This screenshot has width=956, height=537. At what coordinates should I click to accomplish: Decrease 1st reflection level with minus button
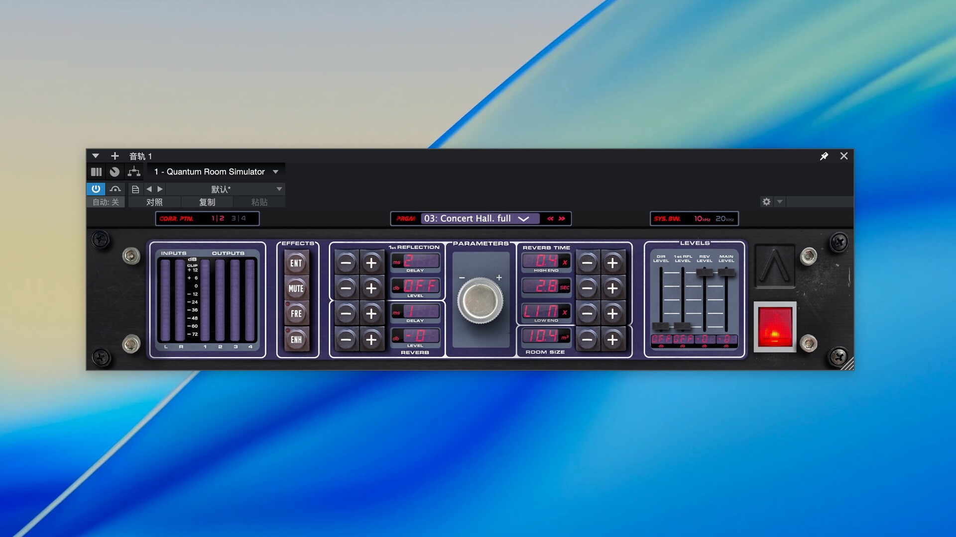pos(346,288)
